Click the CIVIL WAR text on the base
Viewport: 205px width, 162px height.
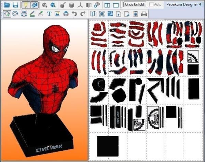(x=49, y=148)
